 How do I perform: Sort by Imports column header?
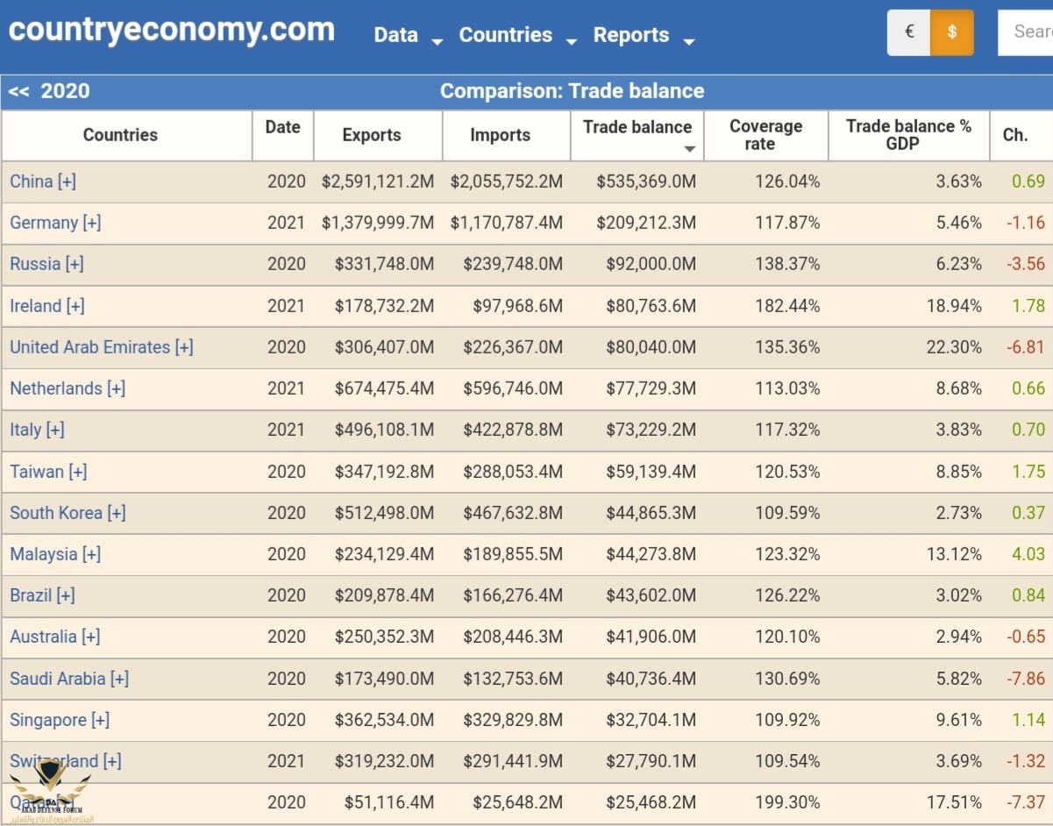tap(500, 135)
